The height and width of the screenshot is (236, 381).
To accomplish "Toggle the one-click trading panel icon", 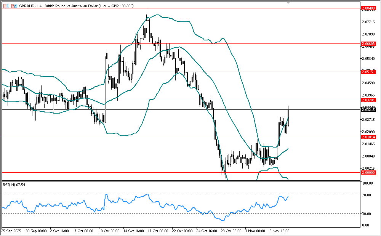I will point(6,6).
